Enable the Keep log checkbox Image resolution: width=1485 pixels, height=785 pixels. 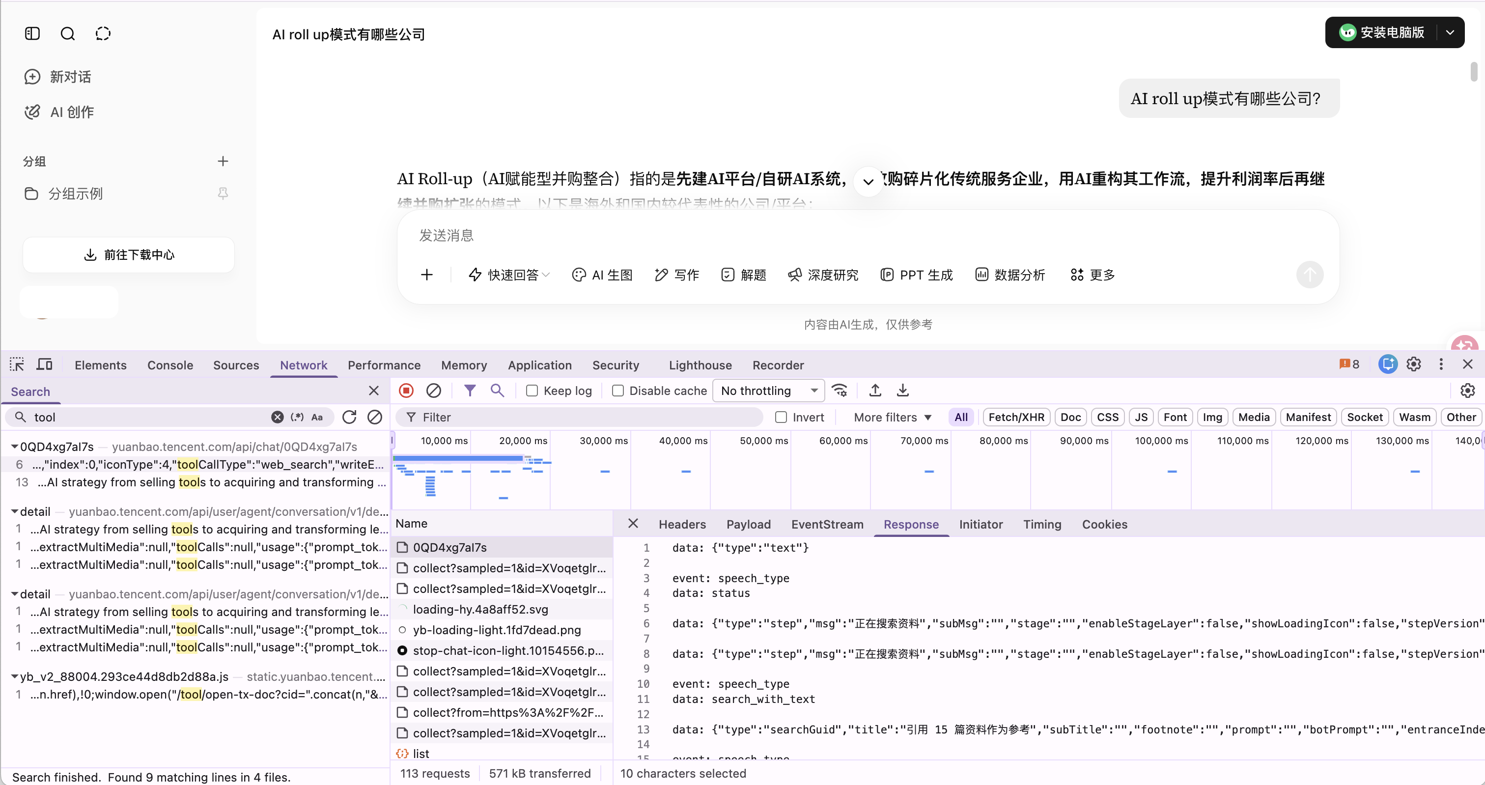(x=532, y=392)
